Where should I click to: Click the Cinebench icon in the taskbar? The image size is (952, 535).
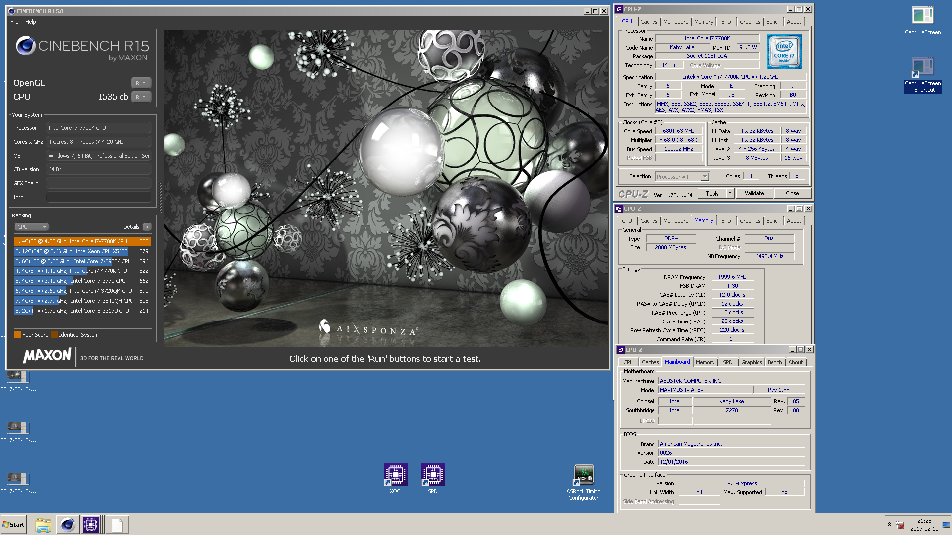[x=68, y=525]
